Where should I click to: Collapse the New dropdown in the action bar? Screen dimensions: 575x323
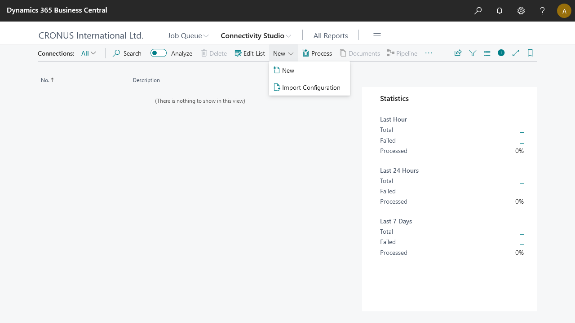click(283, 53)
